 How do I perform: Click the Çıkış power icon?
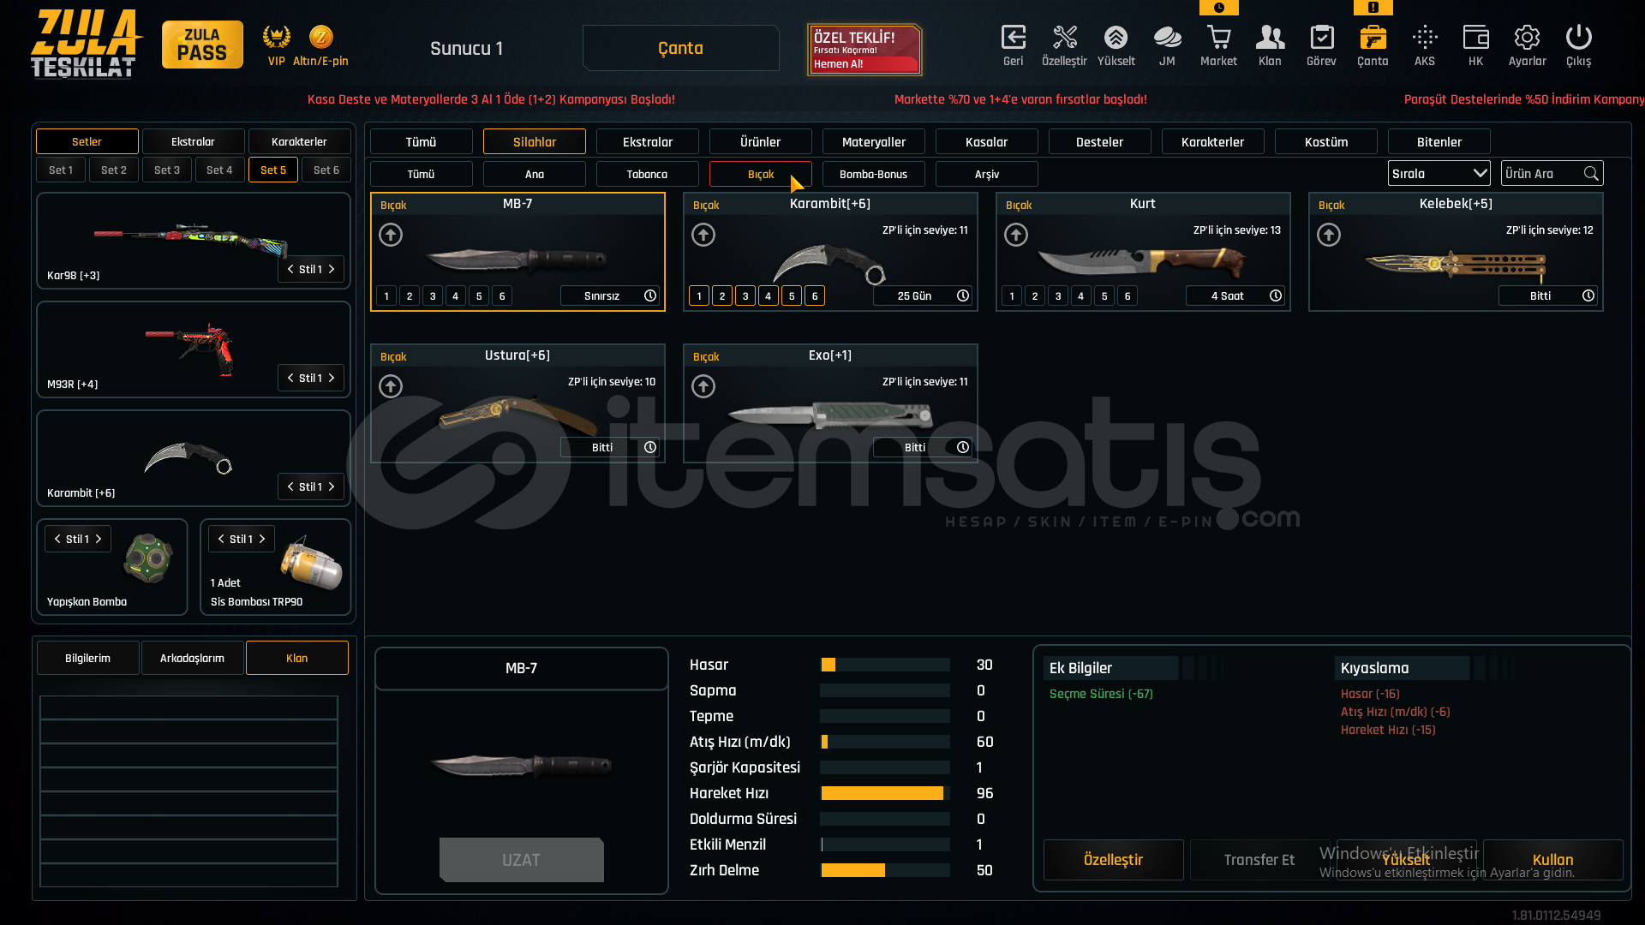[1578, 38]
